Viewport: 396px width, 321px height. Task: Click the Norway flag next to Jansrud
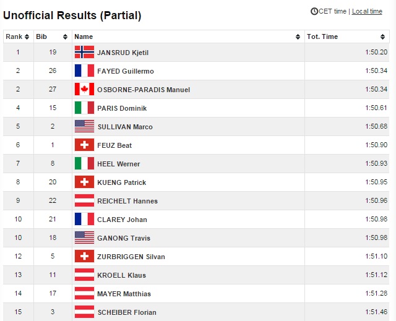[x=84, y=52]
